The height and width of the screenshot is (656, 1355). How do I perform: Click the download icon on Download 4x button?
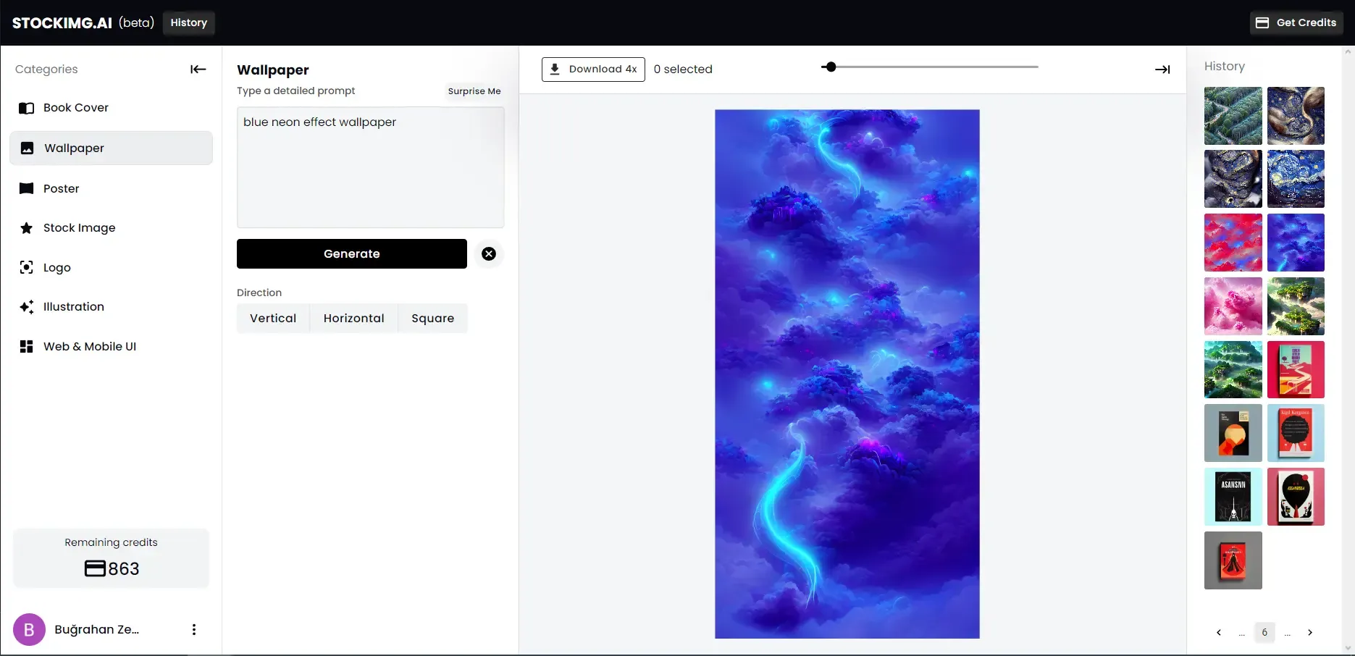(x=555, y=69)
